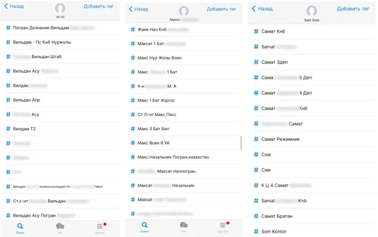Select the Макс 1 Бат Хоргос tag
The width and height of the screenshot is (378, 237).
click(x=156, y=100)
